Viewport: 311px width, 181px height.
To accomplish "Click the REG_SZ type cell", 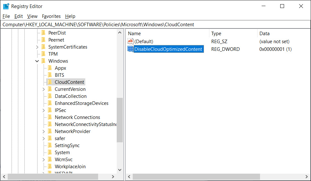I will (219, 41).
